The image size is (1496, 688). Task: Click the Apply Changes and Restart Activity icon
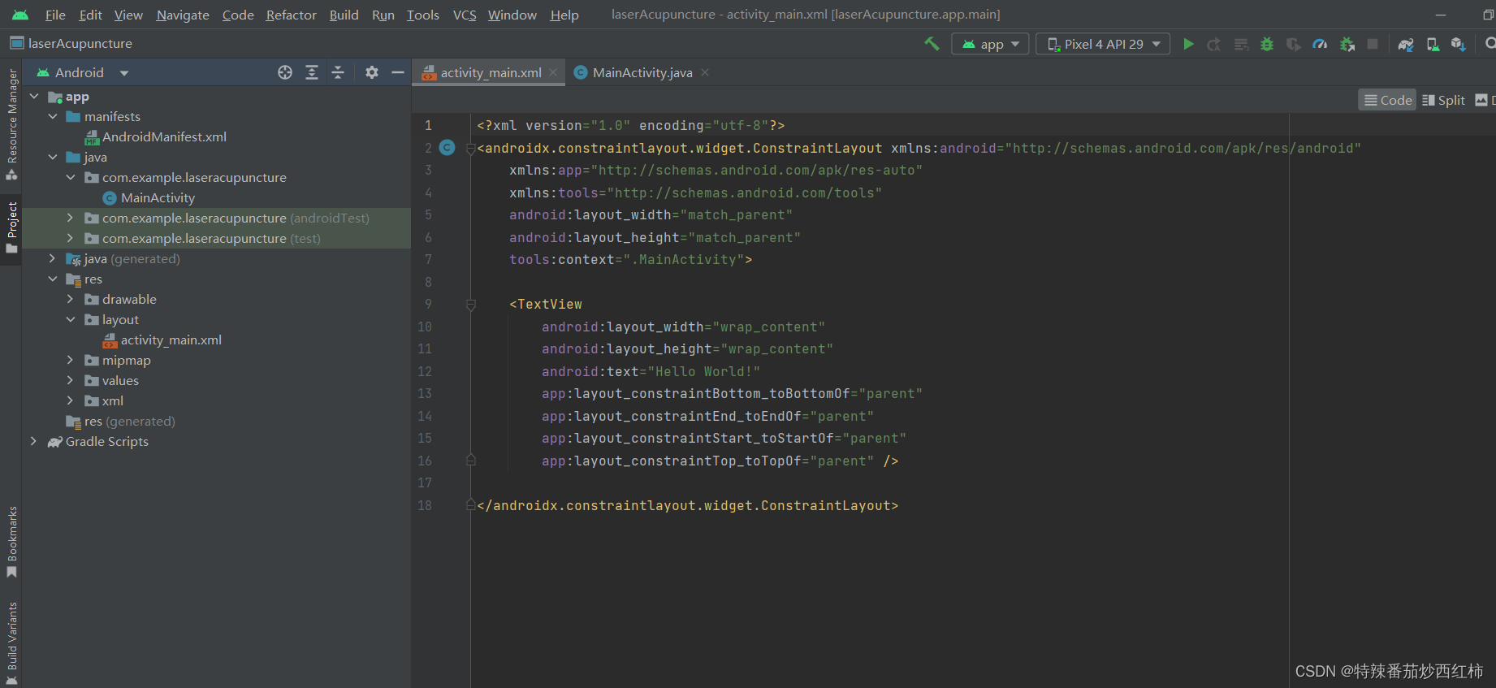pyautogui.click(x=1214, y=44)
